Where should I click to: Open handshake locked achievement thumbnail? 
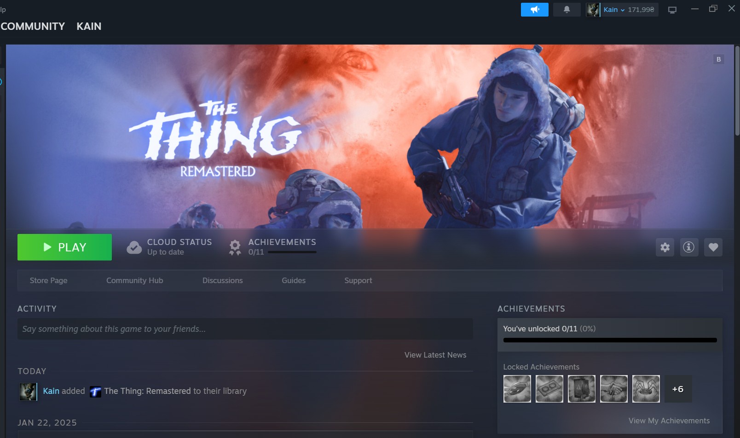tap(614, 389)
